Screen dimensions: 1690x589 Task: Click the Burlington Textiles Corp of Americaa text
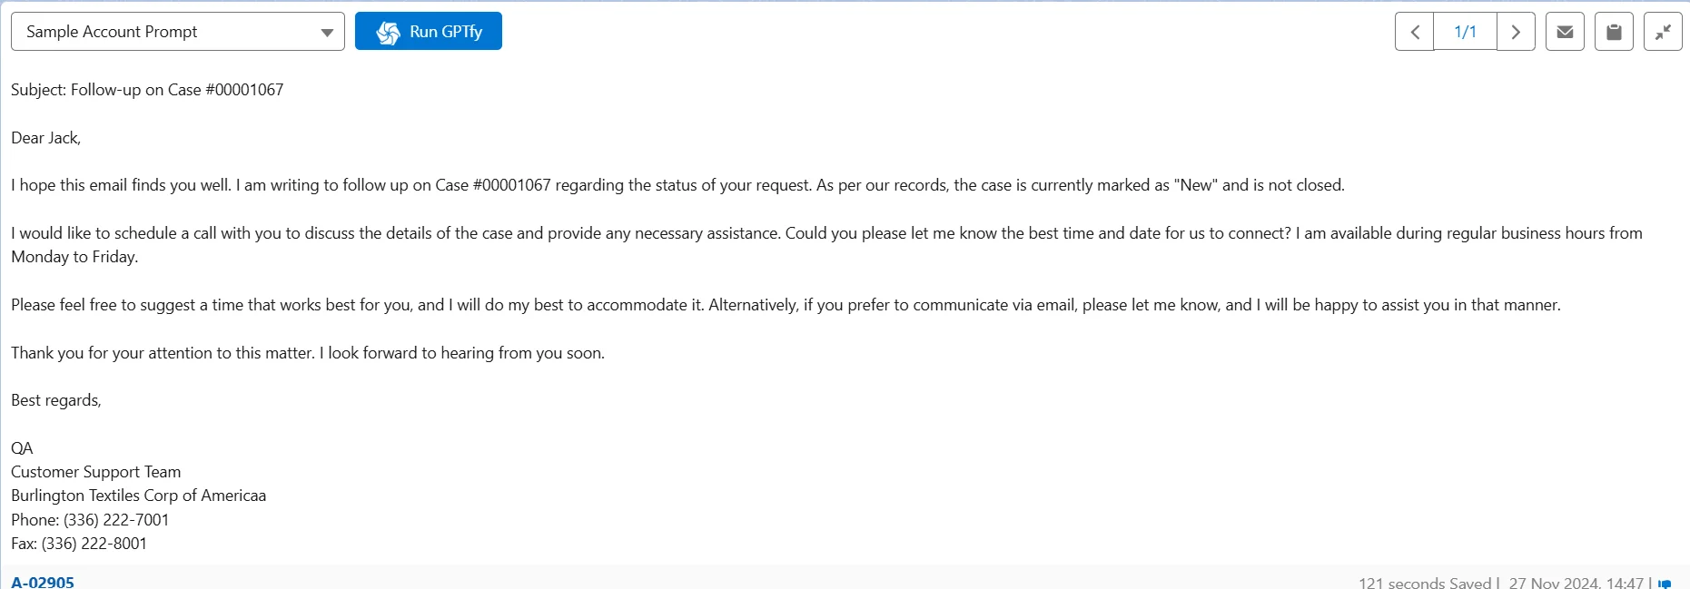coord(139,496)
